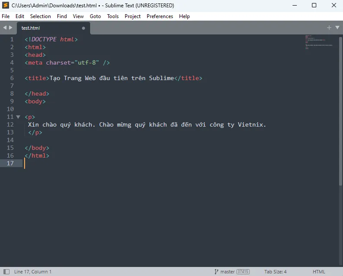
Task: Click the opening html tag on line 2
Action: 35,47
